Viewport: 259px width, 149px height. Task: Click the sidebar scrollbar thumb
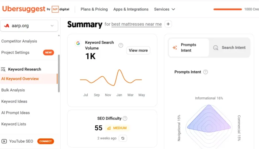coord(58,73)
